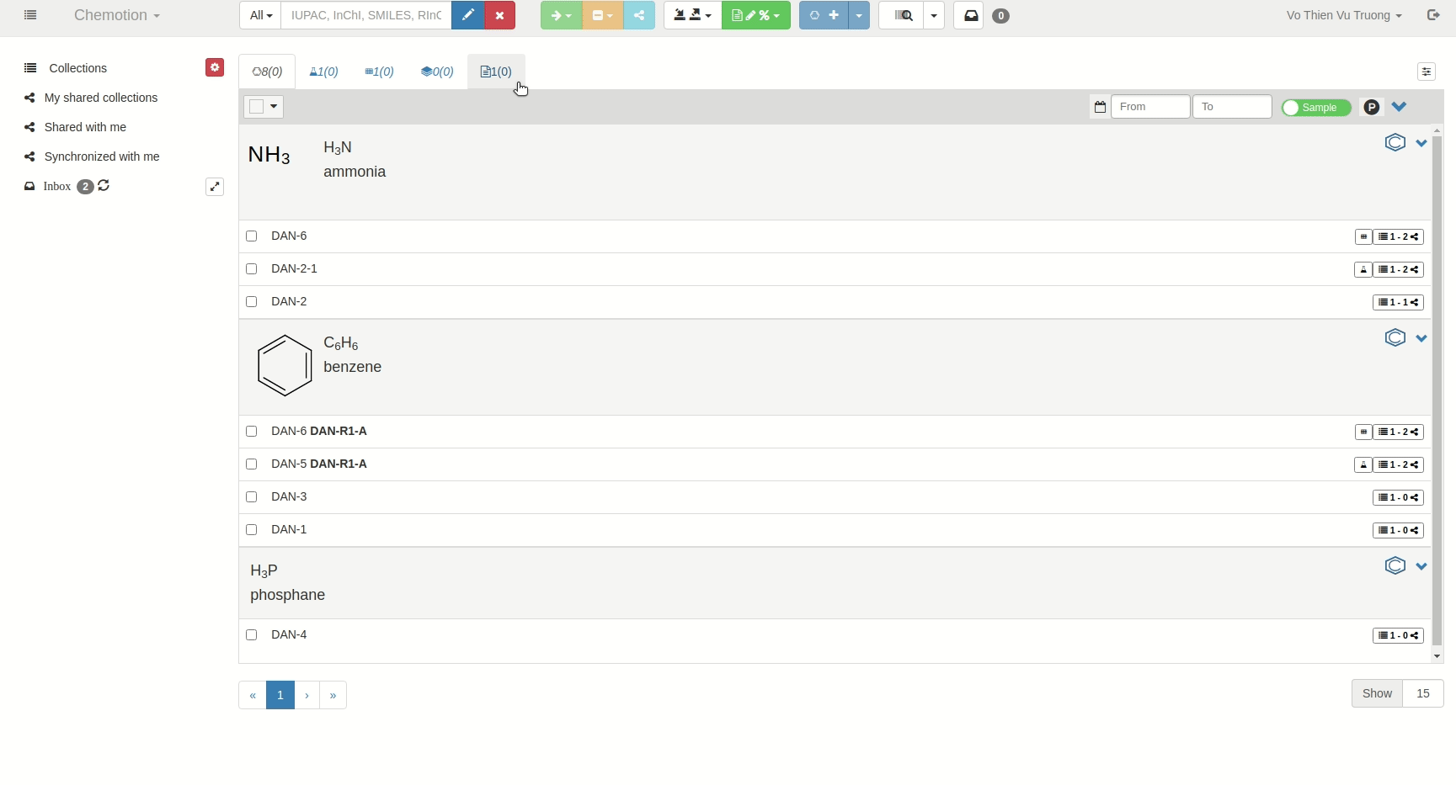Switch to the samples tab 8(0)
1456x785 pixels.
click(267, 72)
